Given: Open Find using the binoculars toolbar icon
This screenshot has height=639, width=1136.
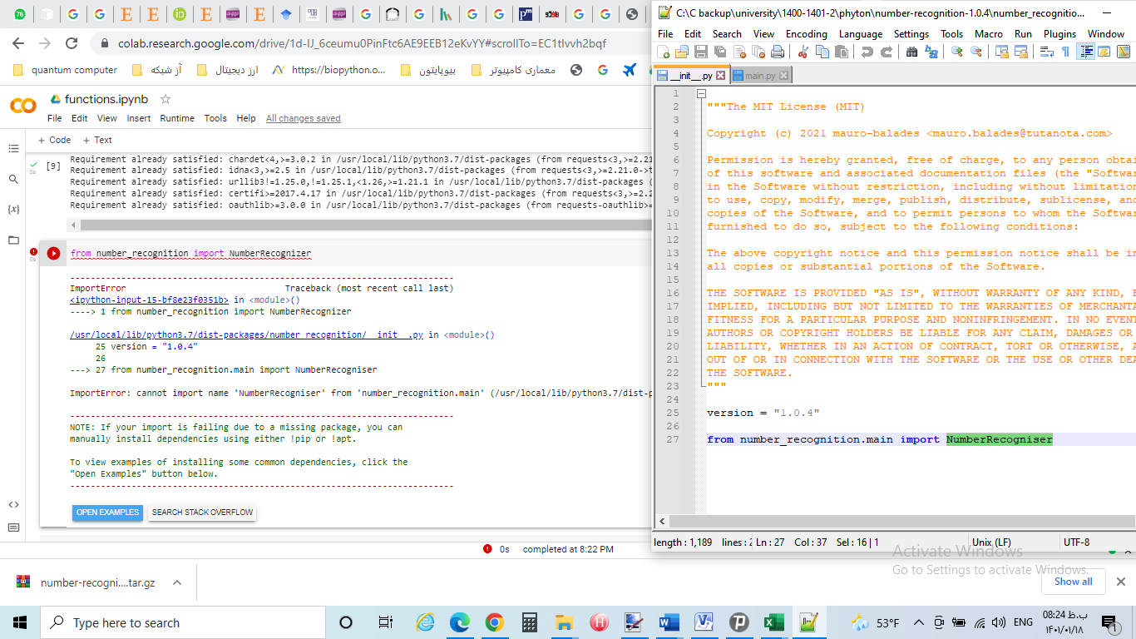Looking at the screenshot, I should click(x=913, y=52).
